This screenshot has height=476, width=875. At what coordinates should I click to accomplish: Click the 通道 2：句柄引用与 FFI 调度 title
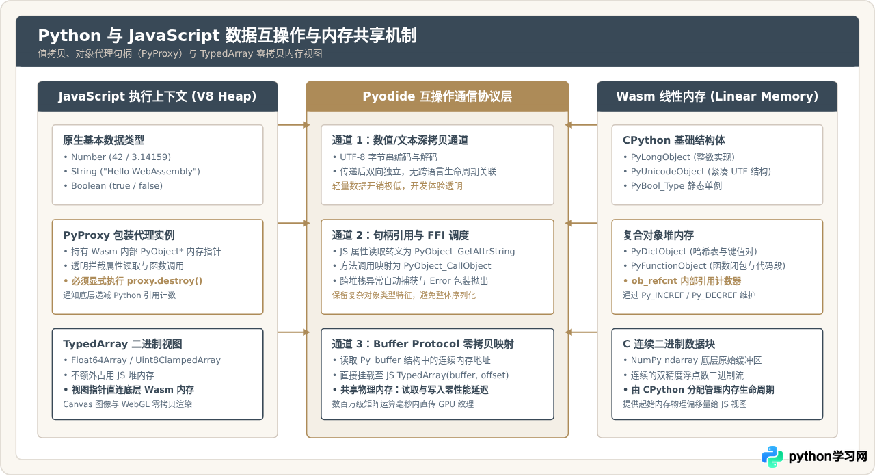pos(400,235)
